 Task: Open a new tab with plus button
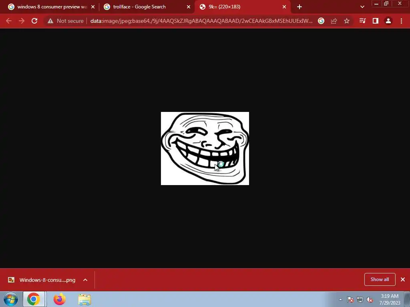pos(299,7)
